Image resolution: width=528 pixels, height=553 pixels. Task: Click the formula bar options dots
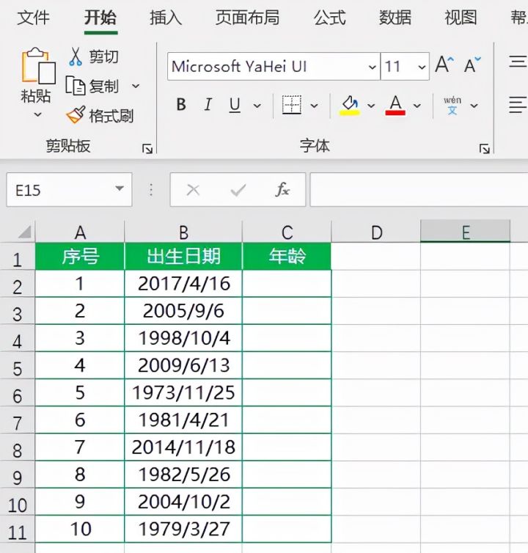(151, 190)
